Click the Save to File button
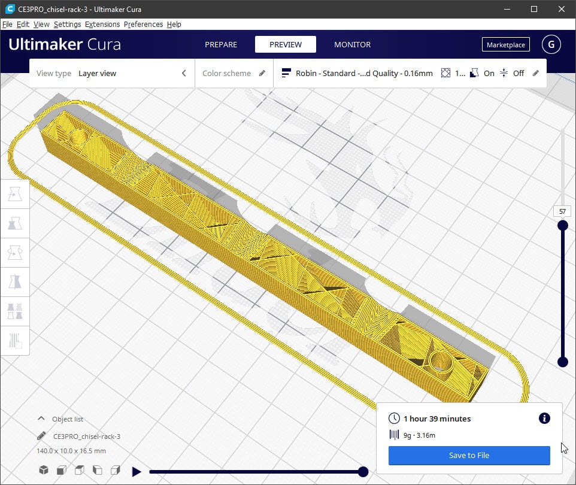Viewport: 576px width, 485px height. (x=469, y=455)
